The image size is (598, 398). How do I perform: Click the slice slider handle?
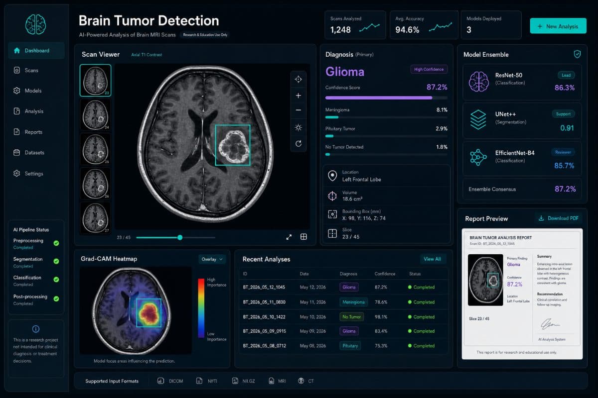(180, 237)
